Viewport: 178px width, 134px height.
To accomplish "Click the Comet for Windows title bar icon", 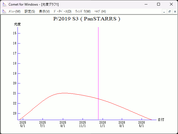I will pos(4,4).
